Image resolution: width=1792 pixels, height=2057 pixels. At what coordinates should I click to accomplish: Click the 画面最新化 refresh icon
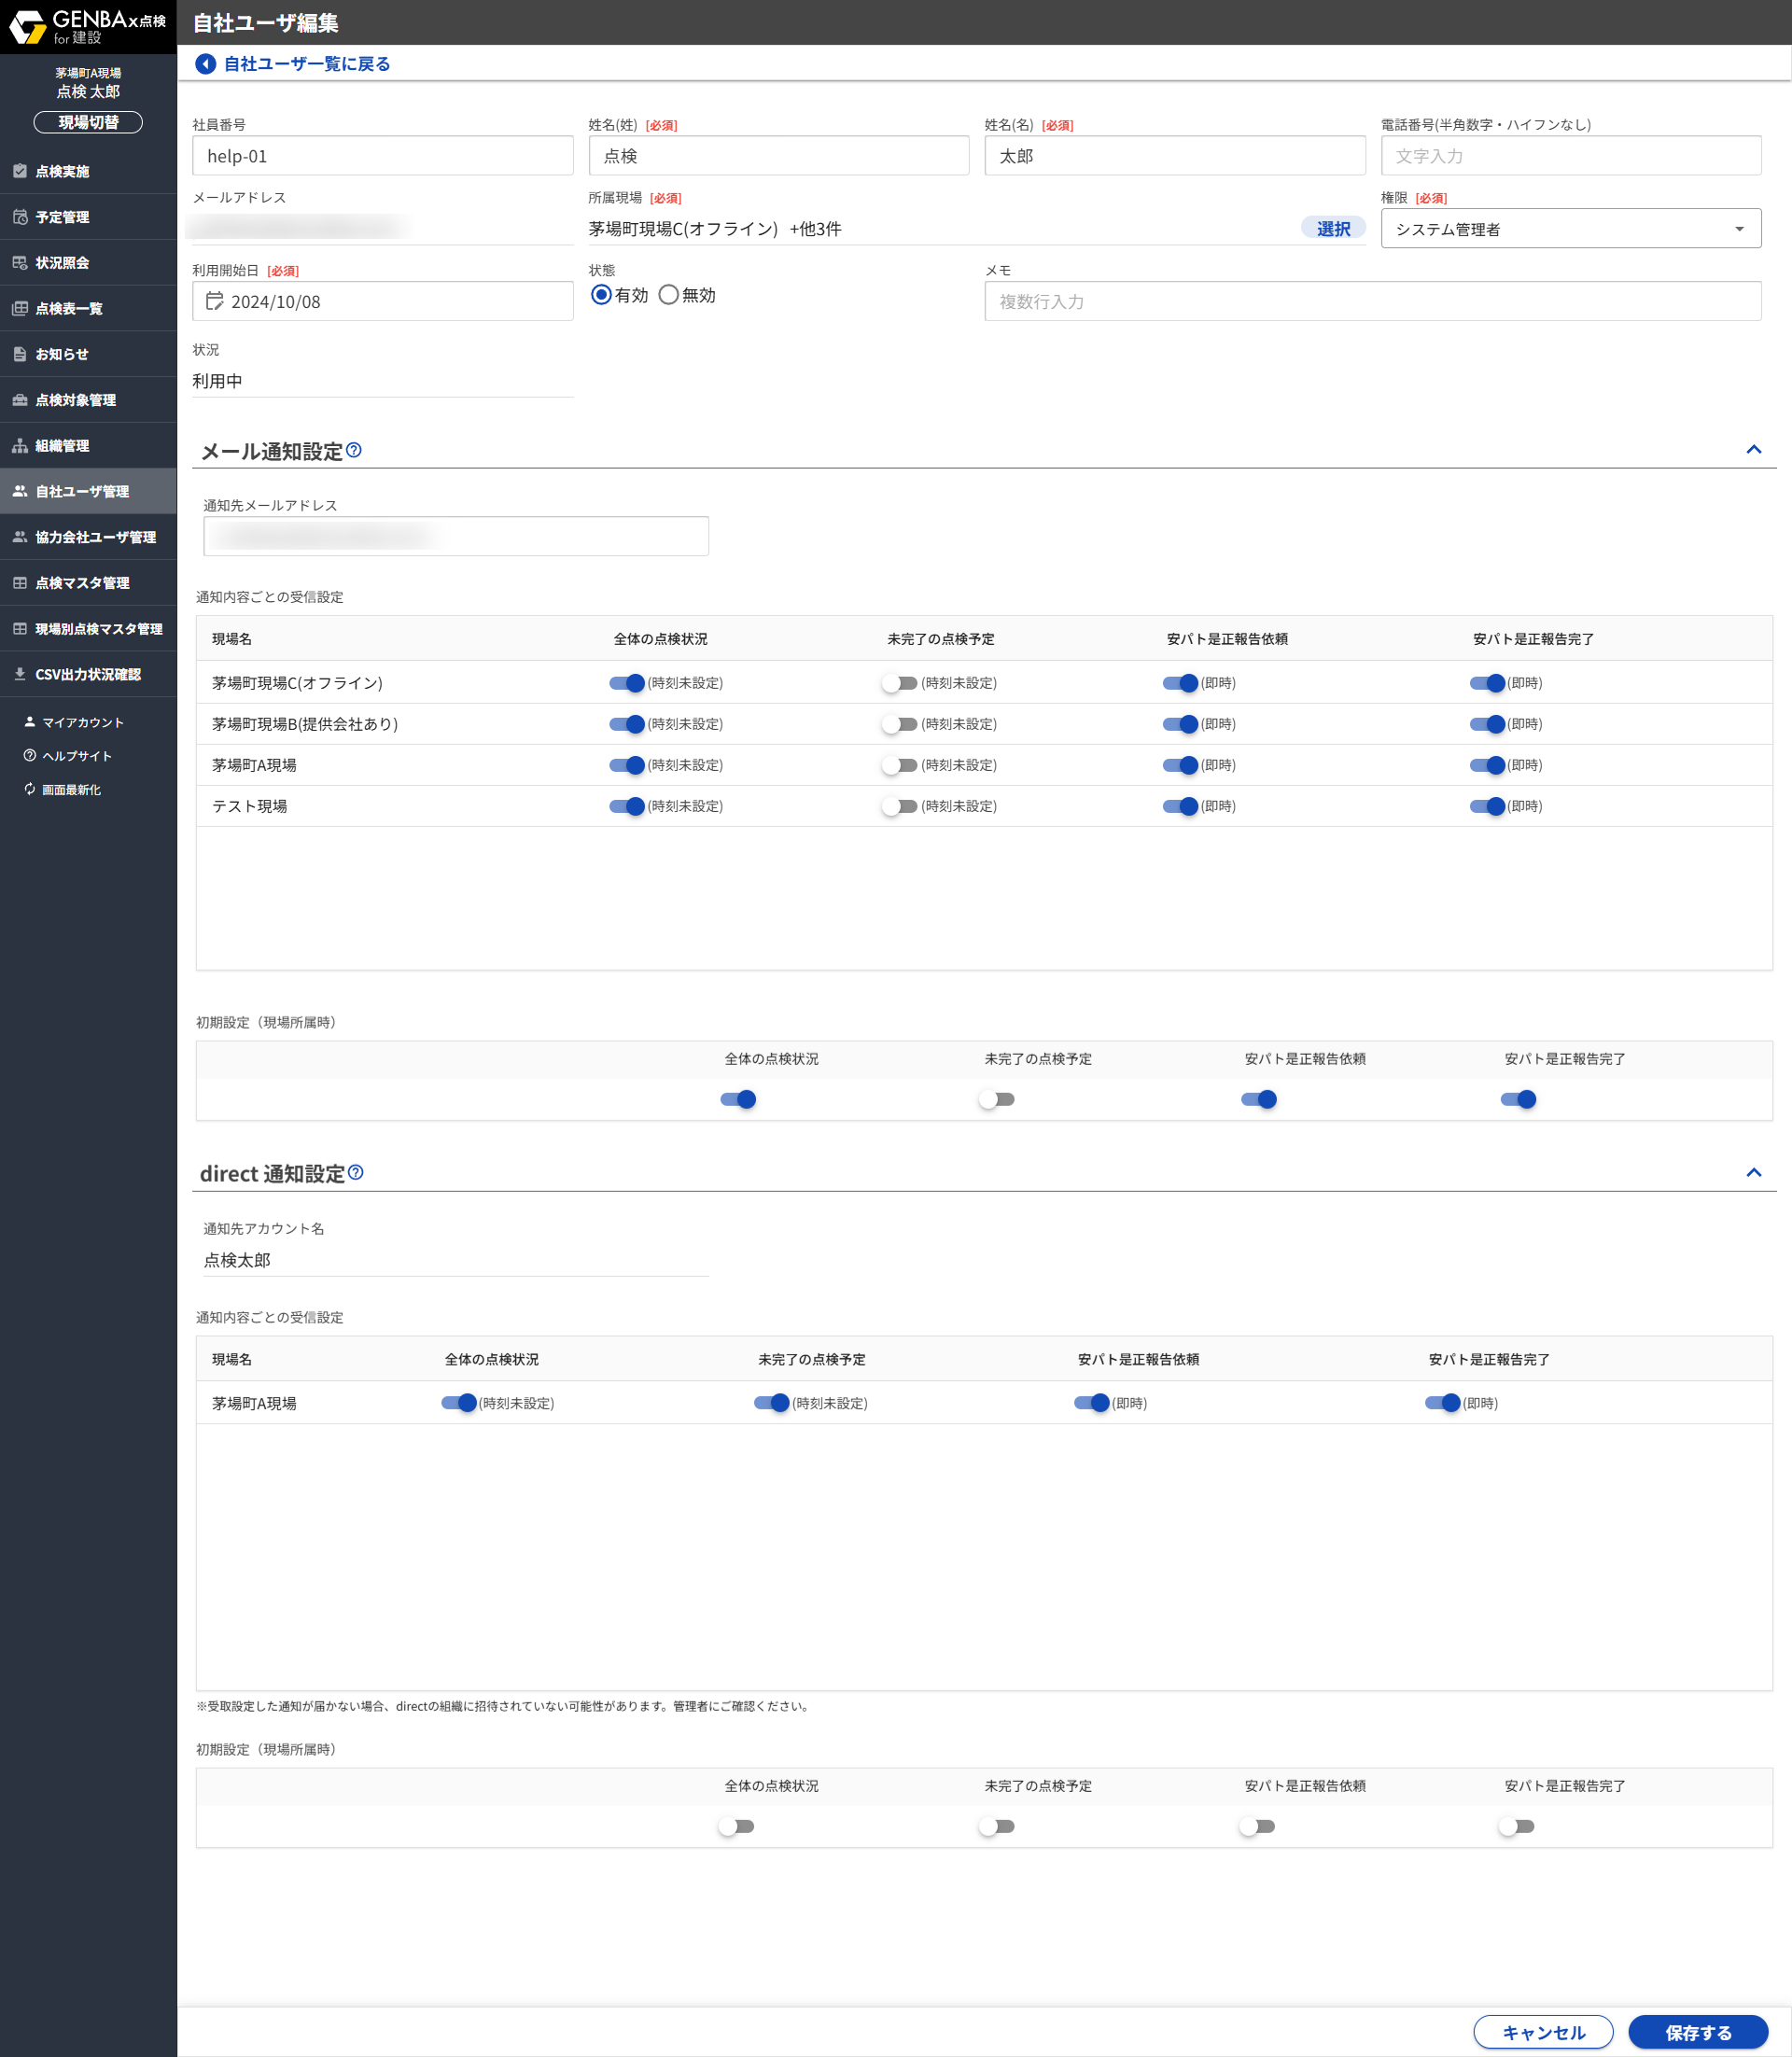click(x=30, y=789)
